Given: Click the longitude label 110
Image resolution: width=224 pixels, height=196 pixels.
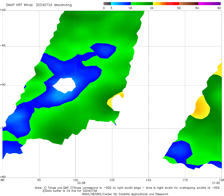Looking at the screenshot, I should pyautogui.click(x=149, y=180).
